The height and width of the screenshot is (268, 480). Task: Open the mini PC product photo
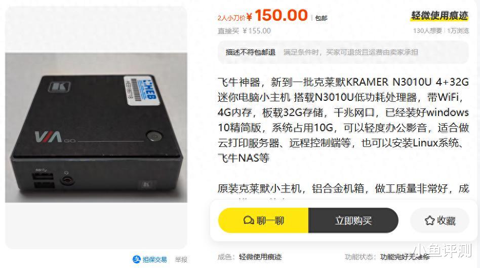pyautogui.click(x=96, y=128)
